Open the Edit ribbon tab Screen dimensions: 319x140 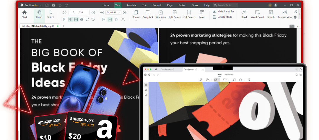pyautogui.click(x=144, y=5)
